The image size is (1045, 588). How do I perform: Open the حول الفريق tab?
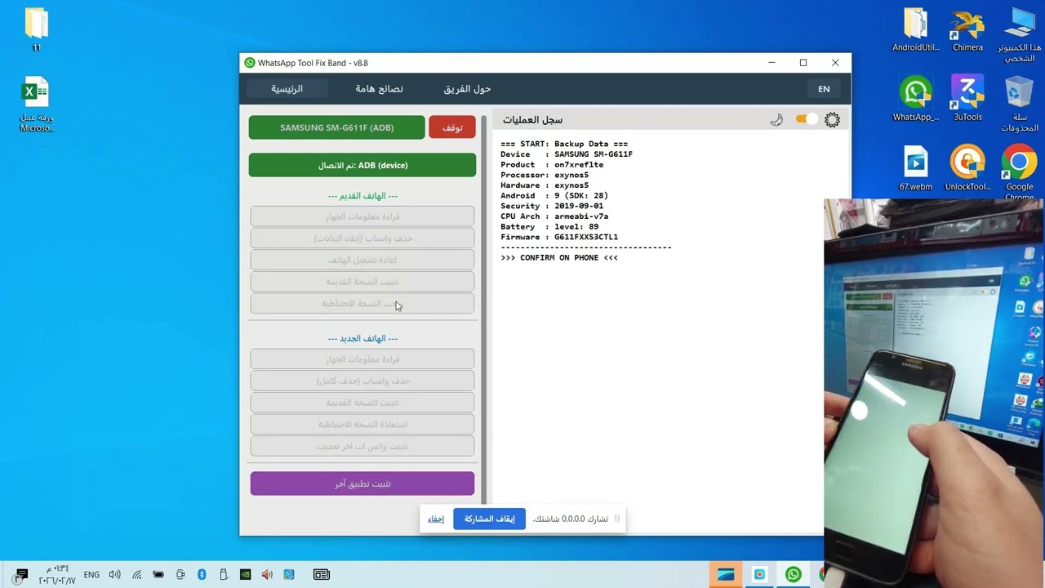pos(467,89)
